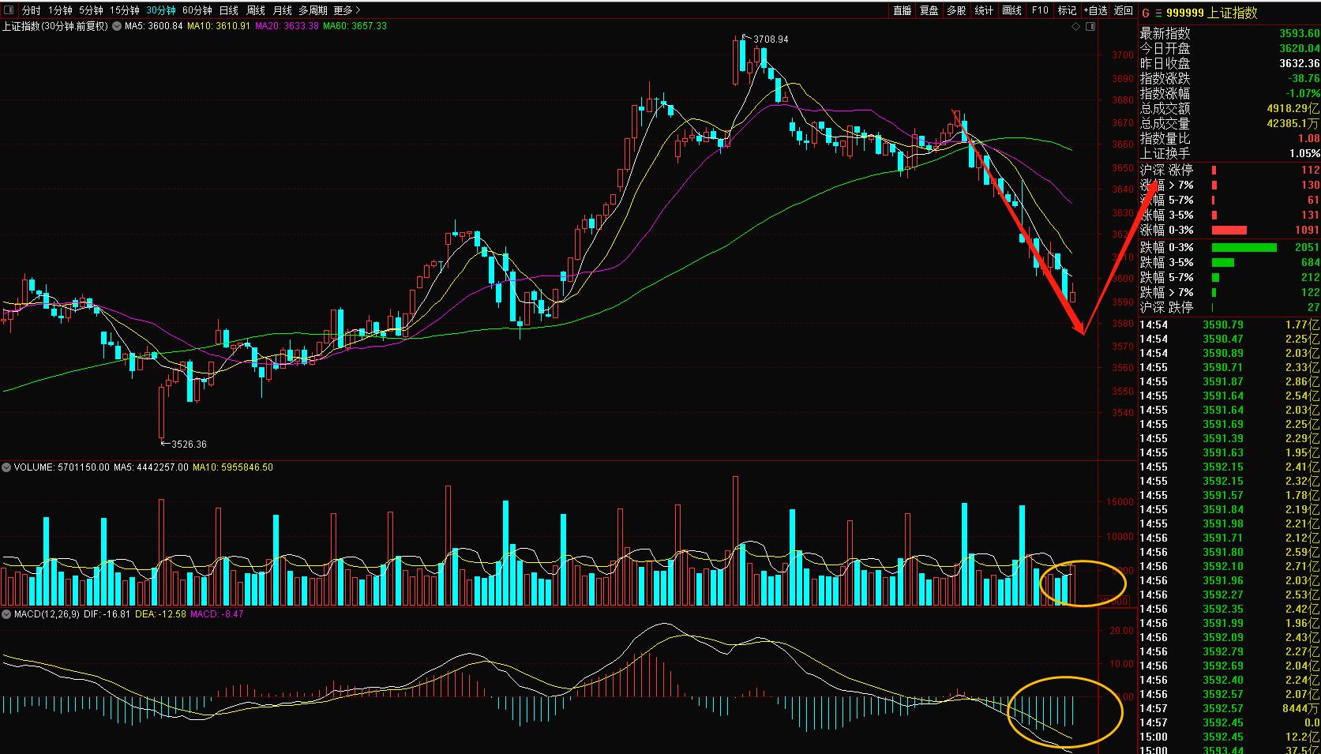The height and width of the screenshot is (754, 1321).
Task: Expand the VOLUME indicator dropdown
Action: tap(7, 467)
